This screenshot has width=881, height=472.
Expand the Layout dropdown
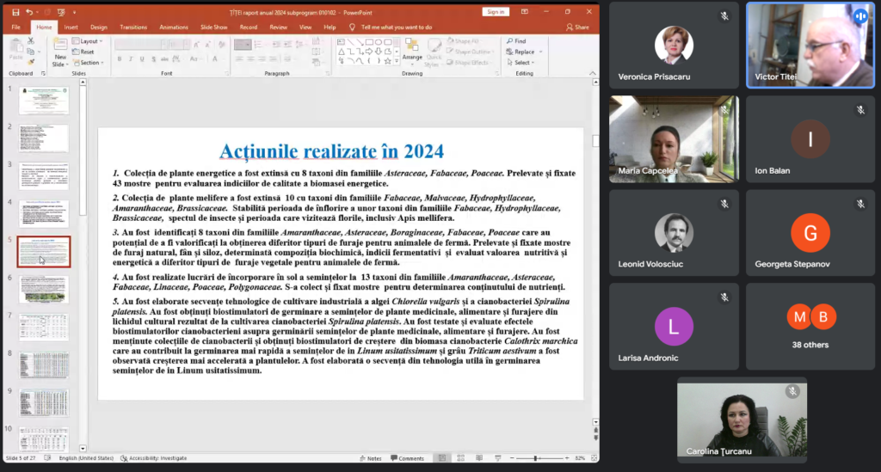pyautogui.click(x=89, y=41)
